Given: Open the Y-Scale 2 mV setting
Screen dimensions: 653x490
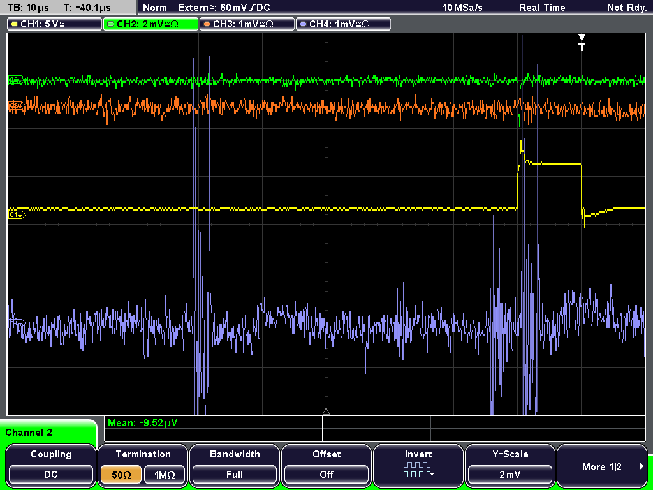Looking at the screenshot, I should (510, 464).
